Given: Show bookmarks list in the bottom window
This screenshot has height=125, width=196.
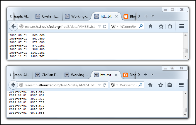Looking at the screenshot, I should click(x=170, y=85).
